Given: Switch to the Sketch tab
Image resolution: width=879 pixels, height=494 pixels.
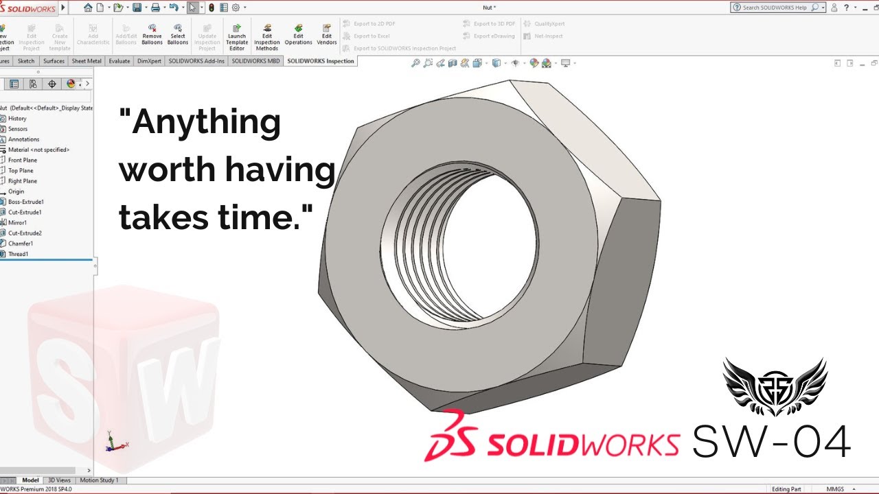Looking at the screenshot, I should (26, 61).
